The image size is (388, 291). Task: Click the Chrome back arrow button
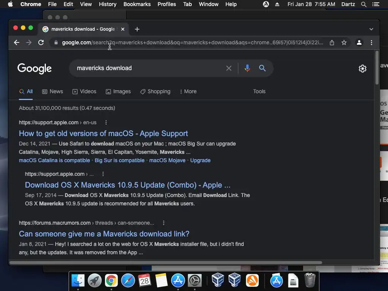(17, 42)
